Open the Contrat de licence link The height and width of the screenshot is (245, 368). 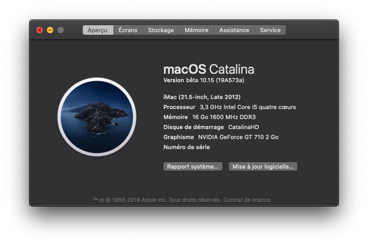coord(247,200)
